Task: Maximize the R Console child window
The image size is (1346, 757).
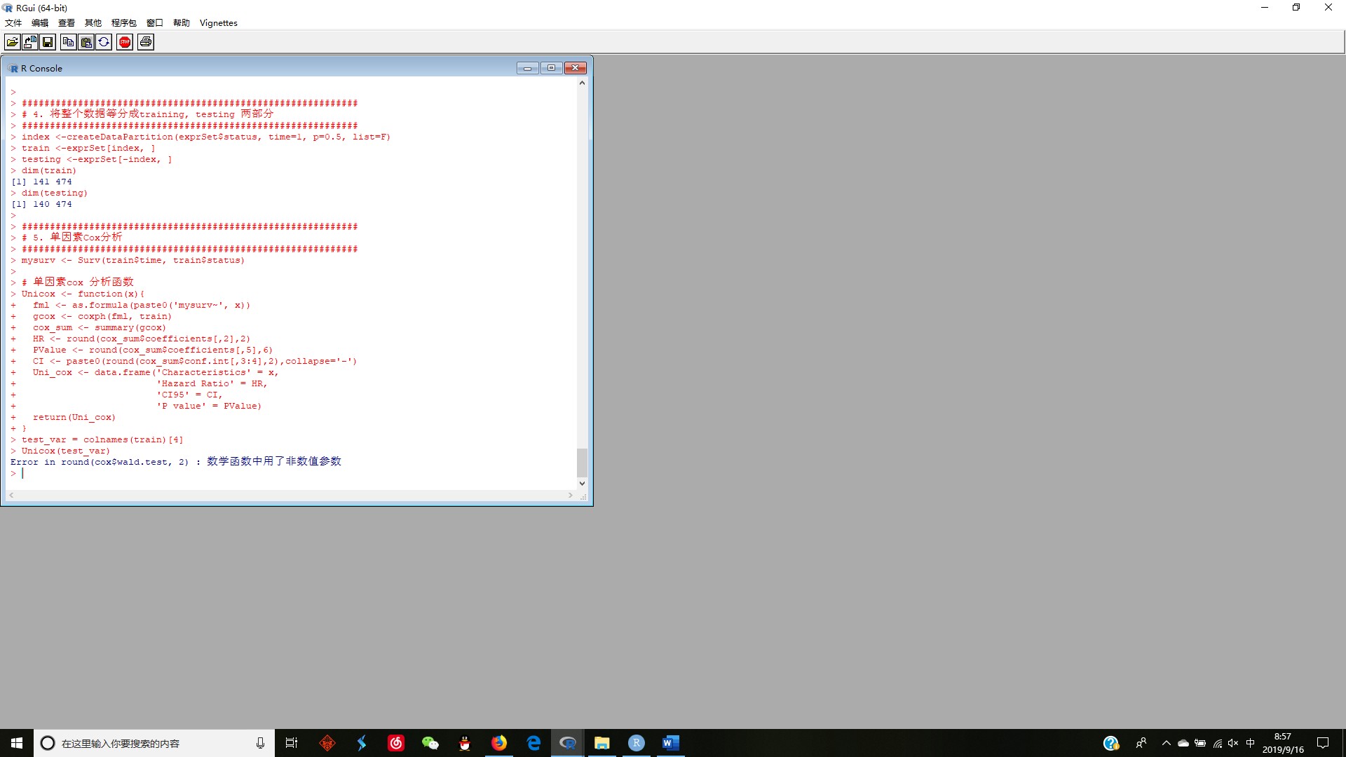Action: click(x=551, y=68)
